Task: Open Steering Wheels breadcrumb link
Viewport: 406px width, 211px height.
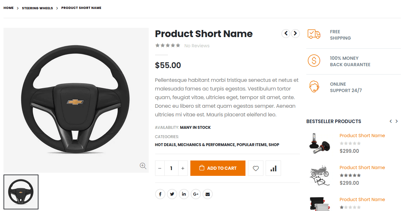Action: pos(37,8)
